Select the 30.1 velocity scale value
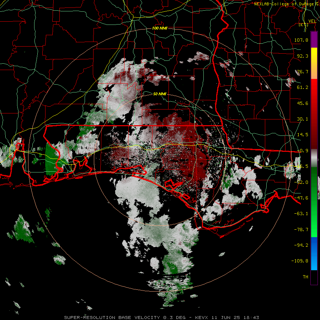The height and width of the screenshot is (320, 320). 303,119
